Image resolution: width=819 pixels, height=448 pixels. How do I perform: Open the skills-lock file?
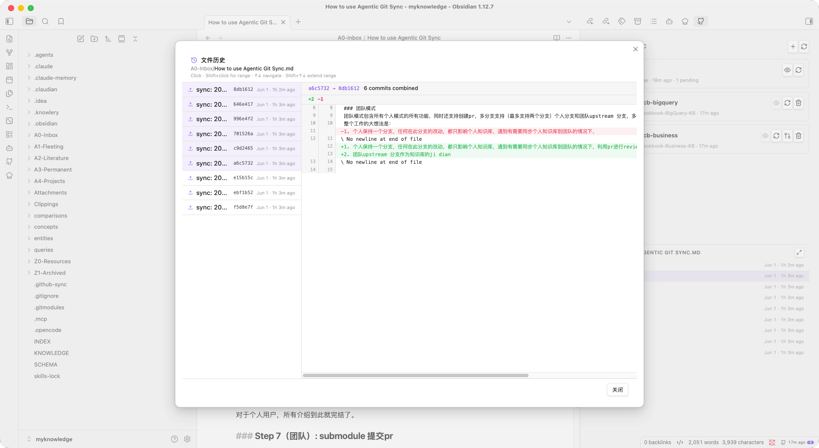pos(47,376)
